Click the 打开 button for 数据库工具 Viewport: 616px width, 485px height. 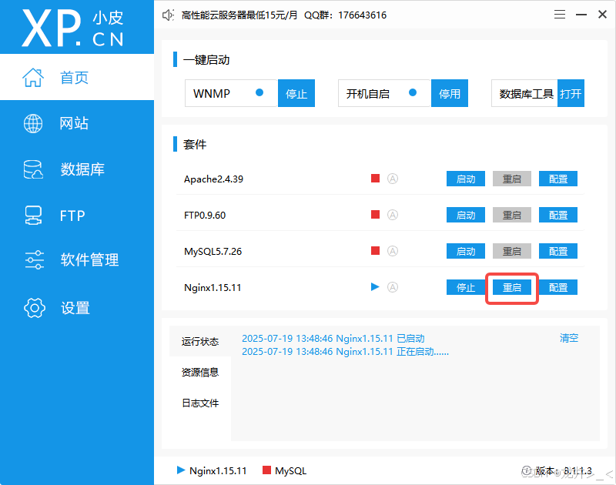(571, 93)
